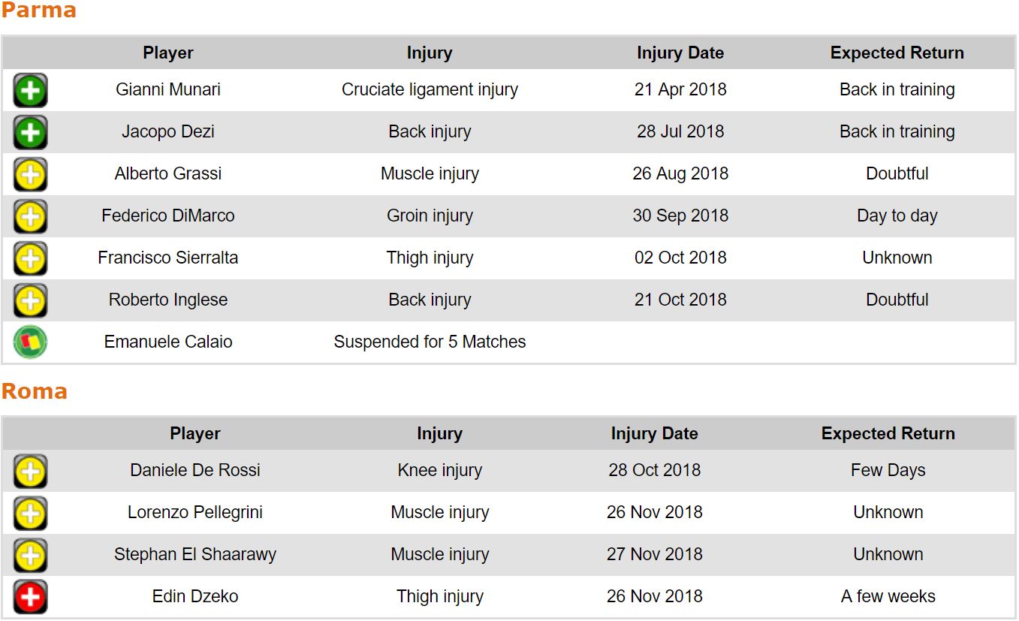Click yellow injury icon beside Alberto Grassi

[30, 175]
